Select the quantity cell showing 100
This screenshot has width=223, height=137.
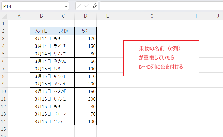[x=86, y=121]
